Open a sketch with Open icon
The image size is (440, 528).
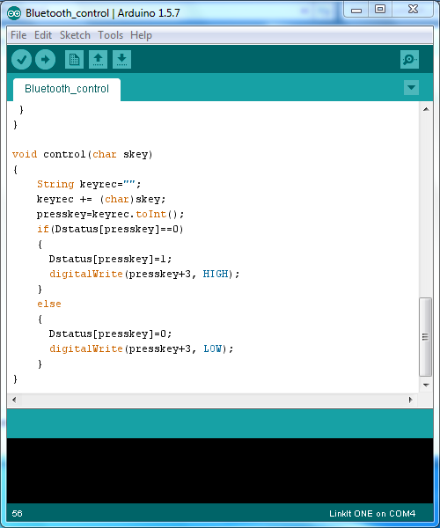pos(98,60)
